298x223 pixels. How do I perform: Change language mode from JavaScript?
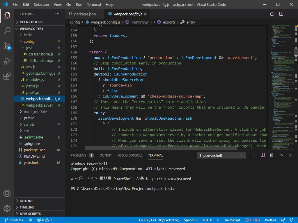[x=232, y=220]
